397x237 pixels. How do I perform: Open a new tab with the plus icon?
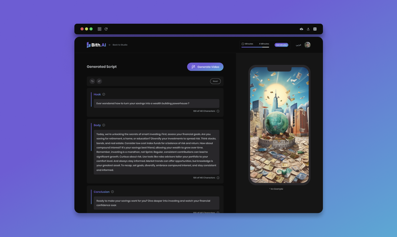click(x=315, y=29)
